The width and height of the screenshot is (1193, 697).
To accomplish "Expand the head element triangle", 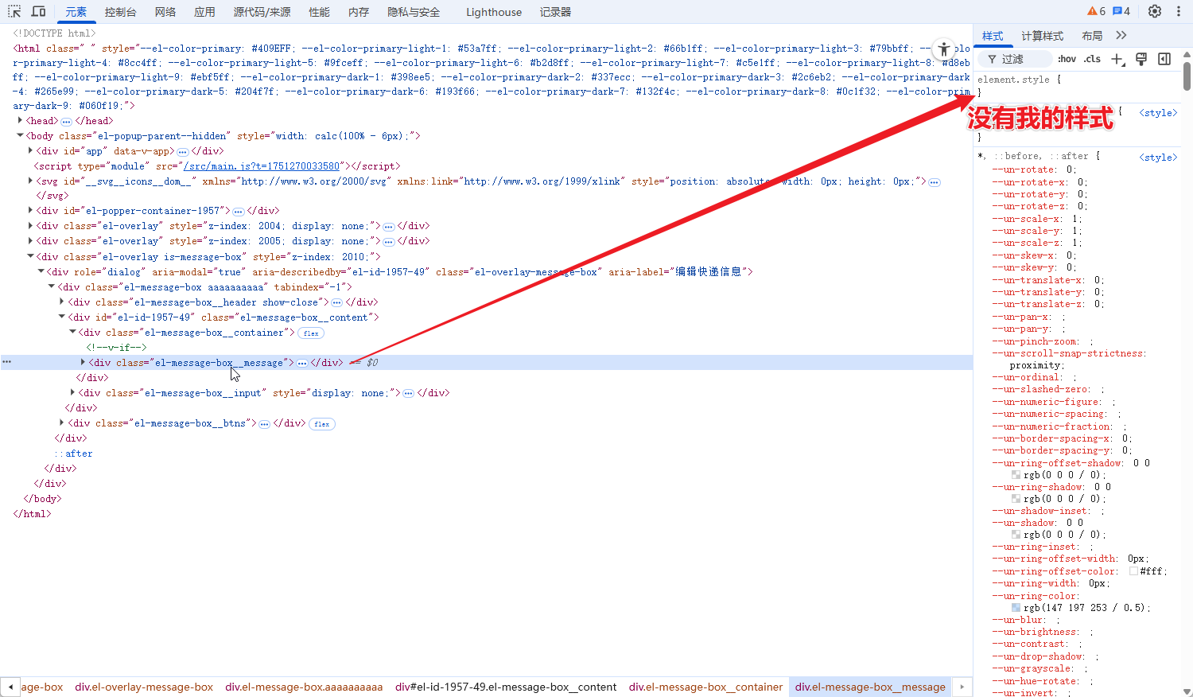I will 20,120.
